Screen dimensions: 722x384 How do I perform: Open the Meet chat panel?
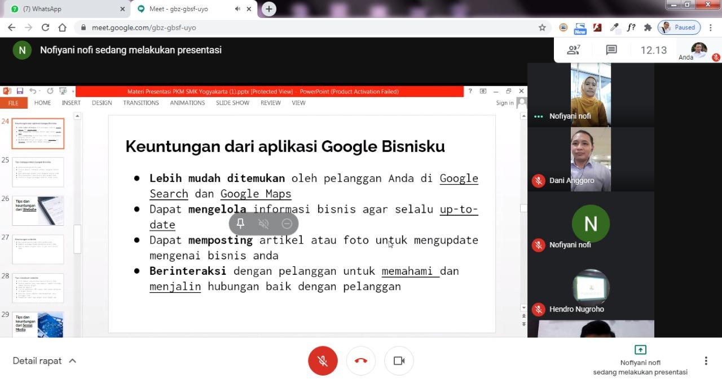tap(611, 50)
